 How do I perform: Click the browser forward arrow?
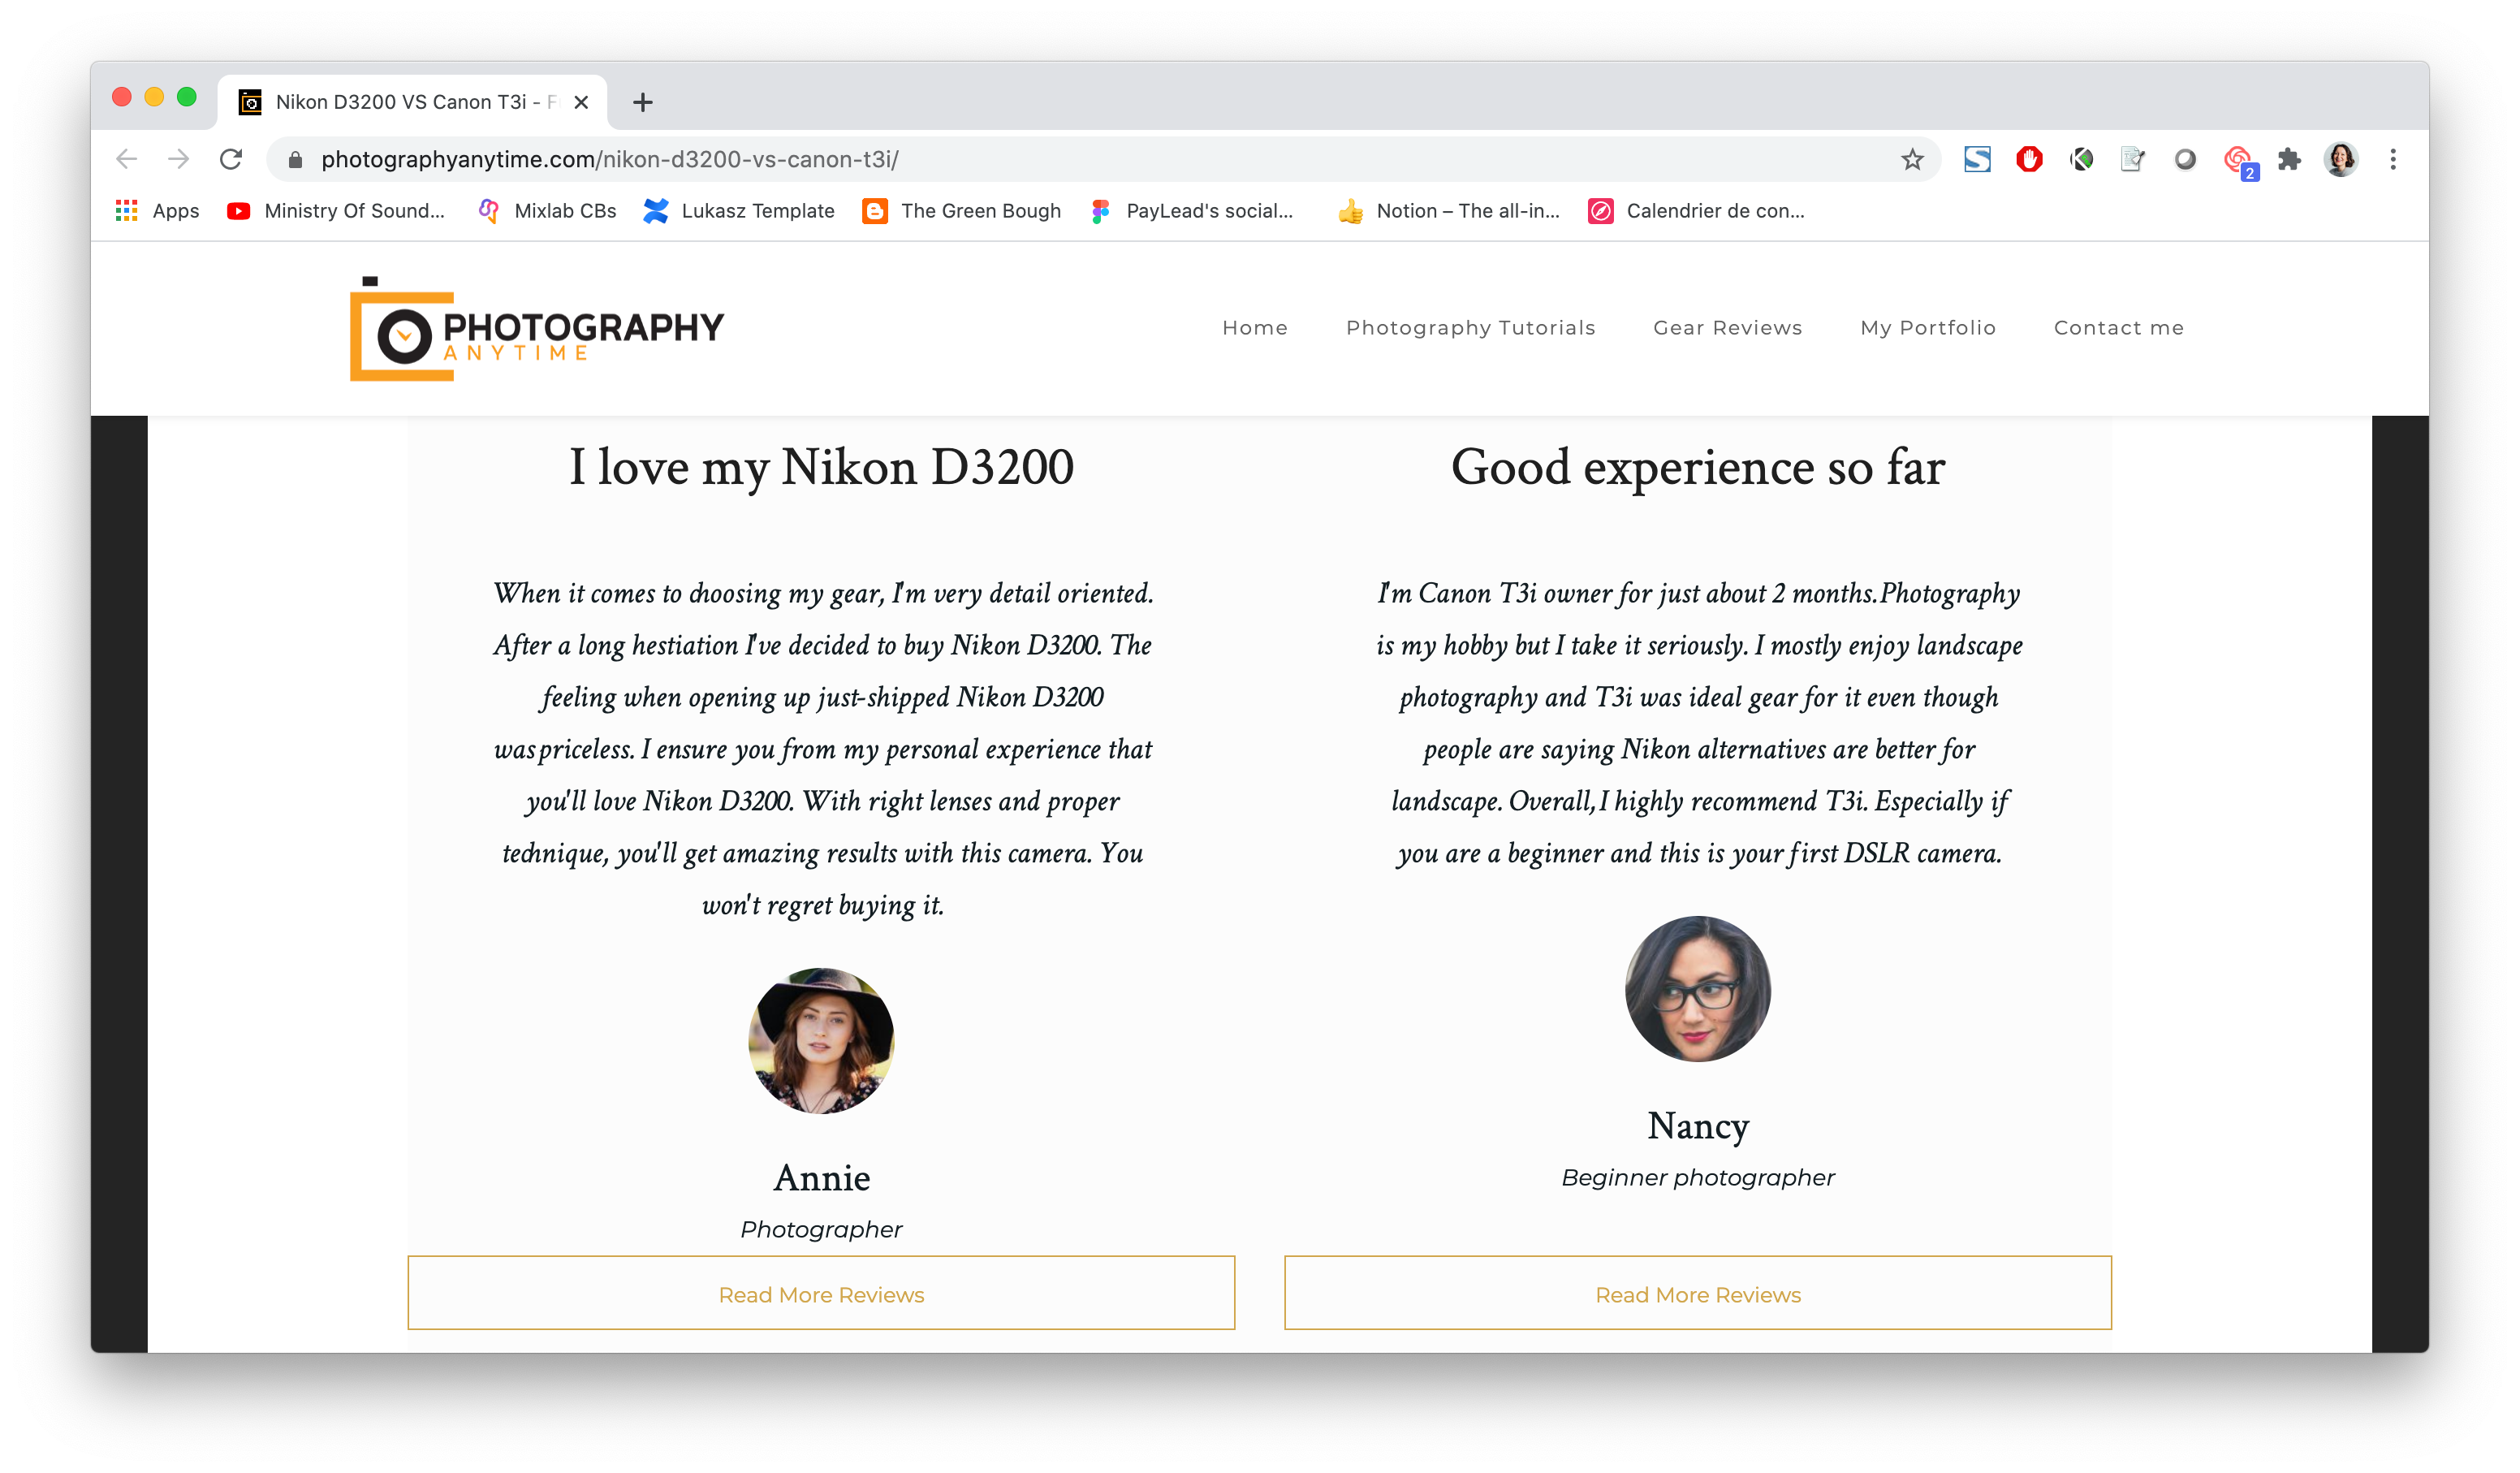[x=179, y=159]
